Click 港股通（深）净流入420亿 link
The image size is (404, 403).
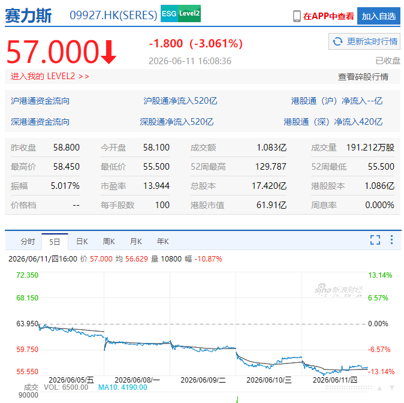click(333, 122)
